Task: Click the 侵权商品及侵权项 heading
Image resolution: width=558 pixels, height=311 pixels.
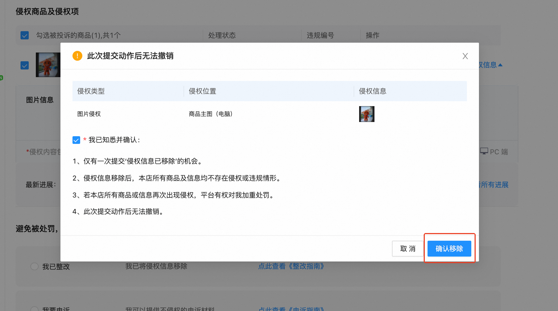Action: [47, 11]
